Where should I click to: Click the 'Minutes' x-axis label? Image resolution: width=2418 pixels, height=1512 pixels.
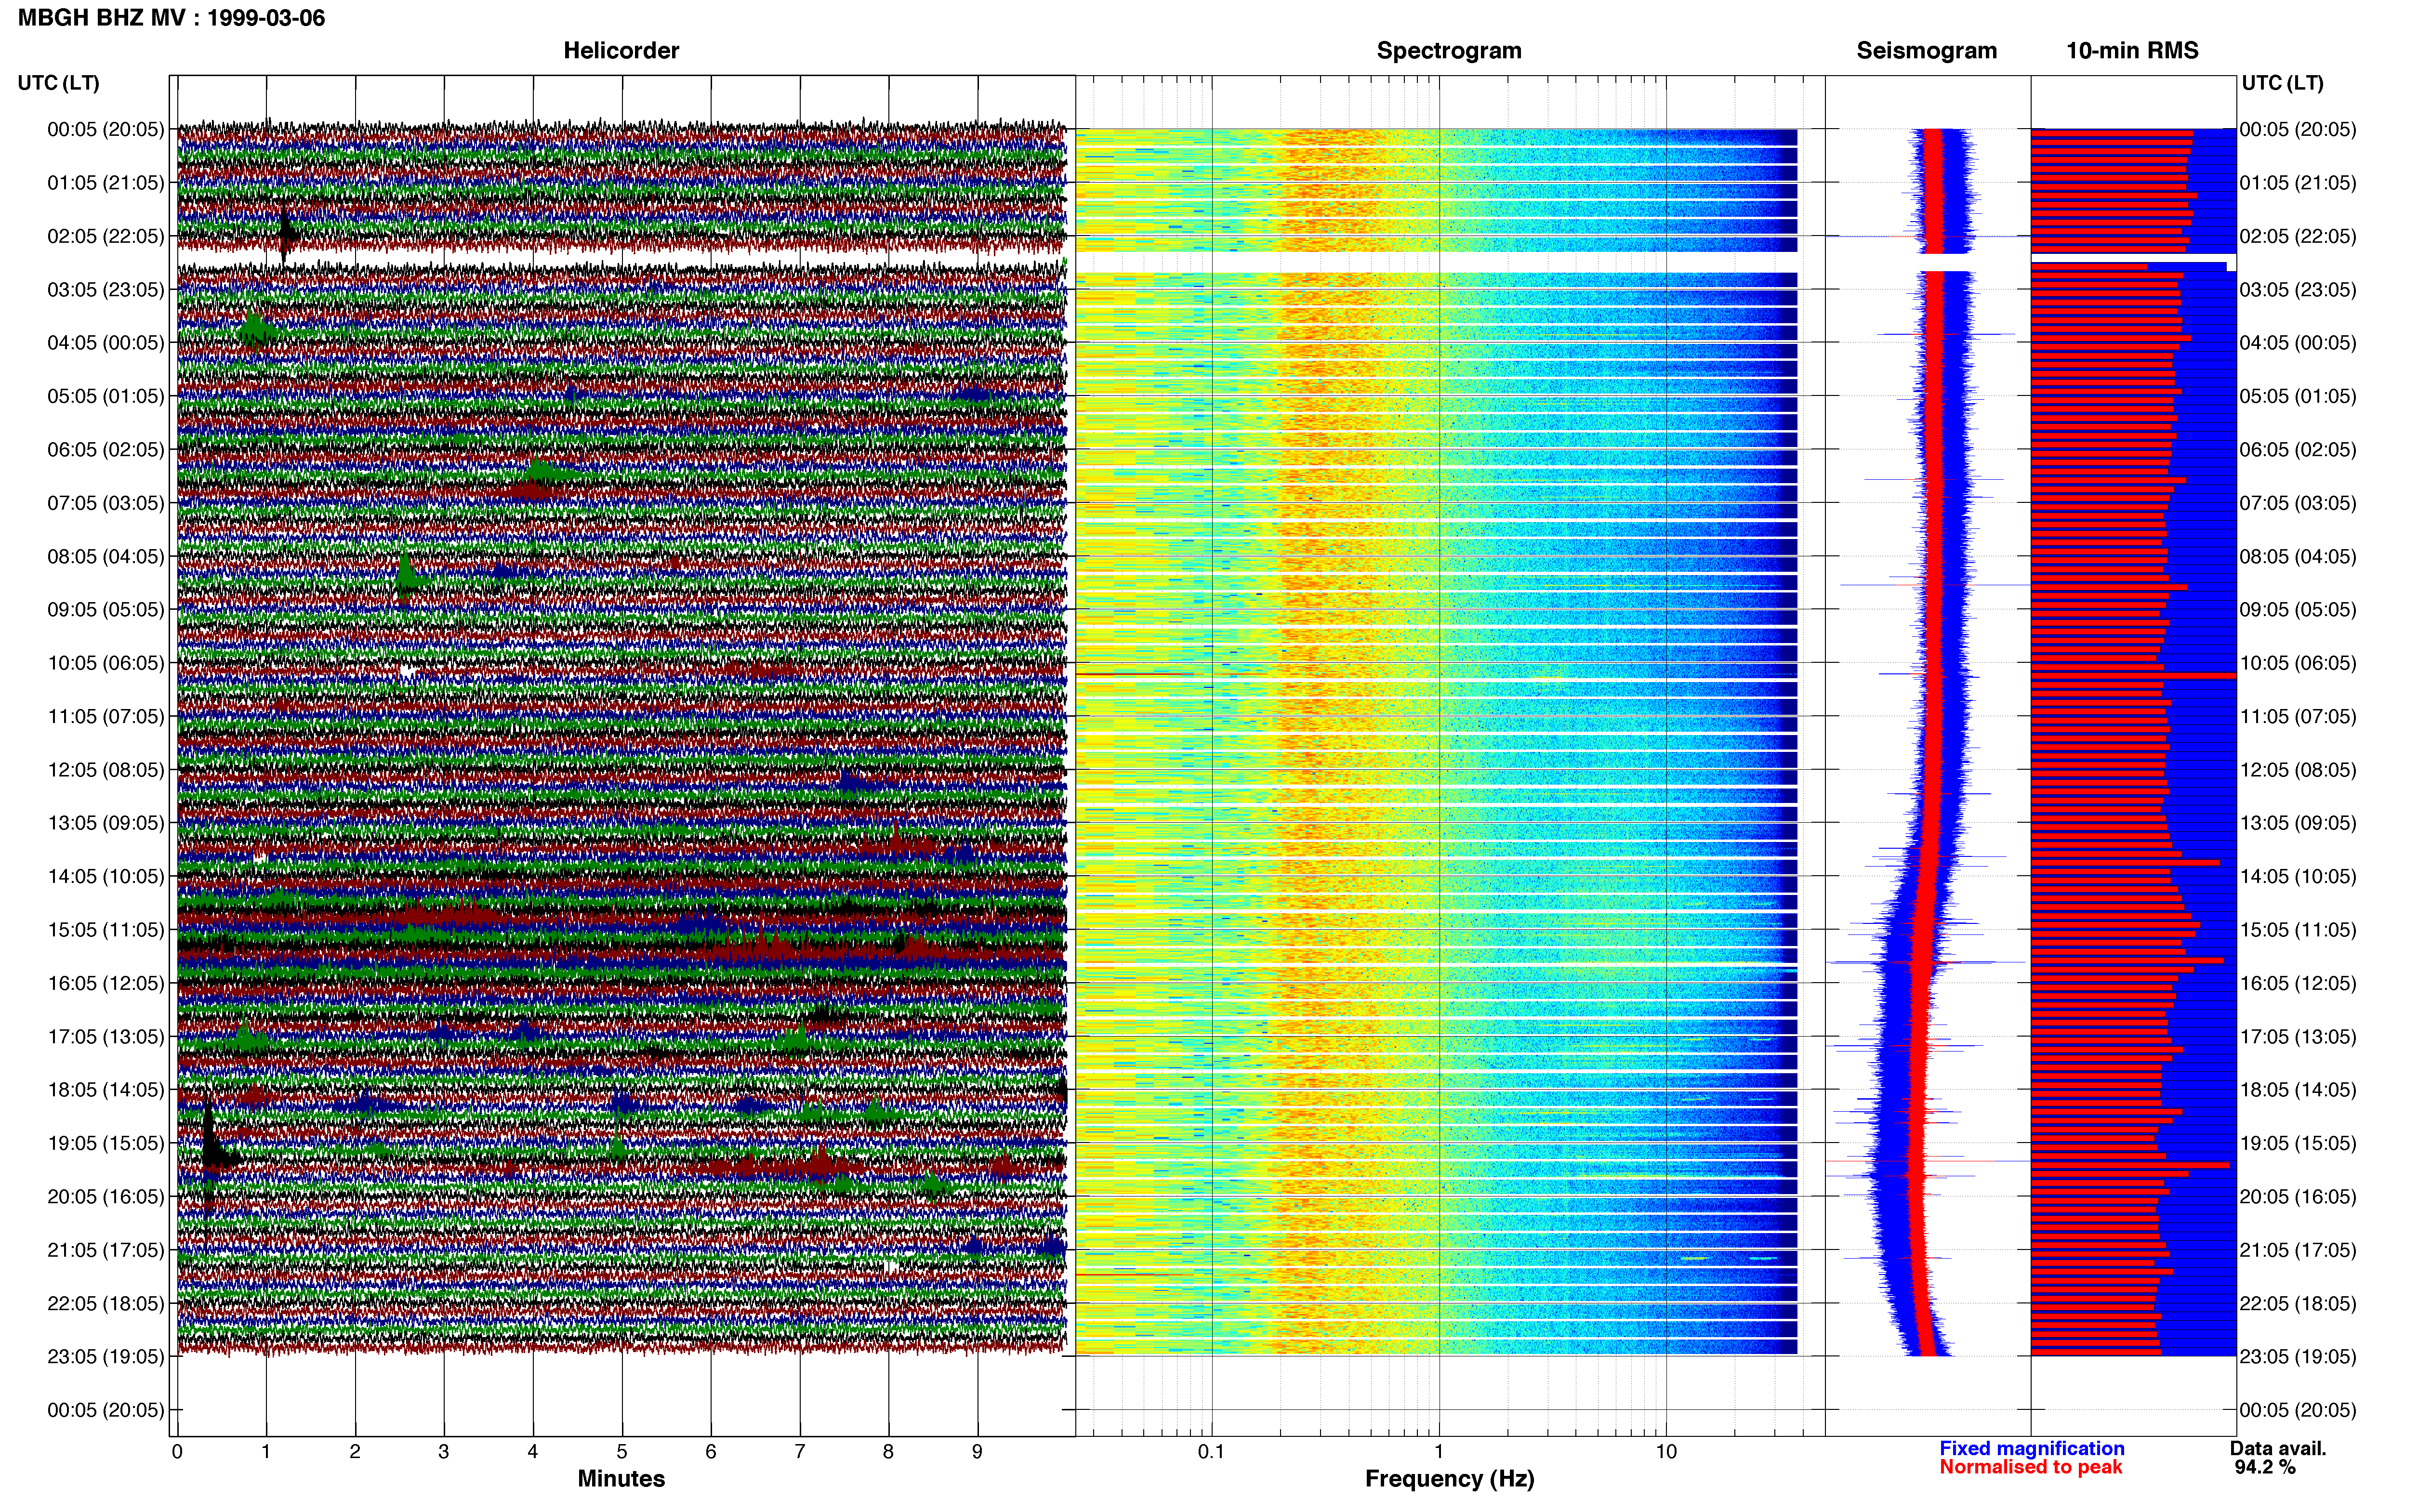coord(621,1478)
